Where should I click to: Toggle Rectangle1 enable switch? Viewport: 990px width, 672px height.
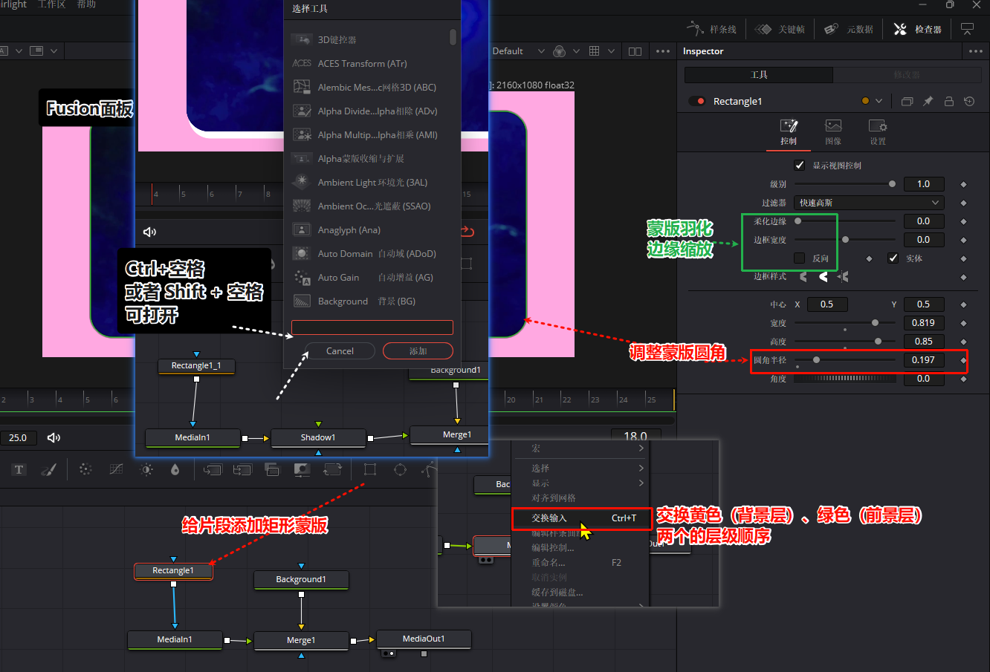[x=697, y=101]
